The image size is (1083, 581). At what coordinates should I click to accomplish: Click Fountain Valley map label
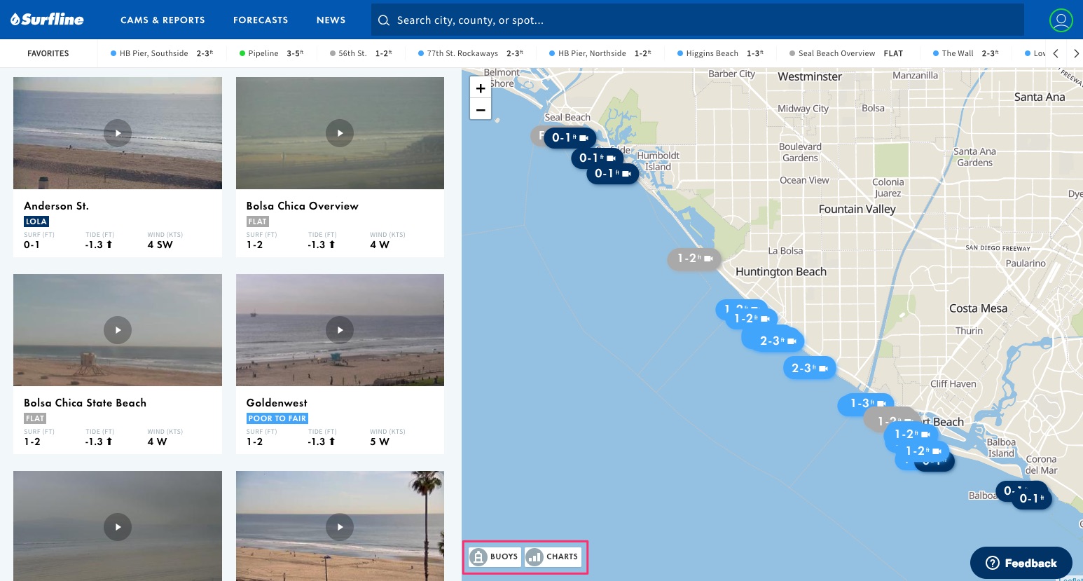[x=857, y=209]
